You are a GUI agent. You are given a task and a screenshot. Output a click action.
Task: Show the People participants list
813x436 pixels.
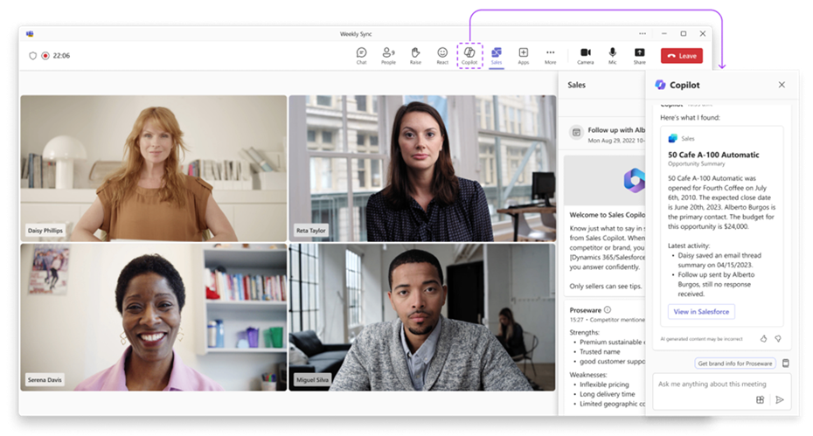point(388,55)
